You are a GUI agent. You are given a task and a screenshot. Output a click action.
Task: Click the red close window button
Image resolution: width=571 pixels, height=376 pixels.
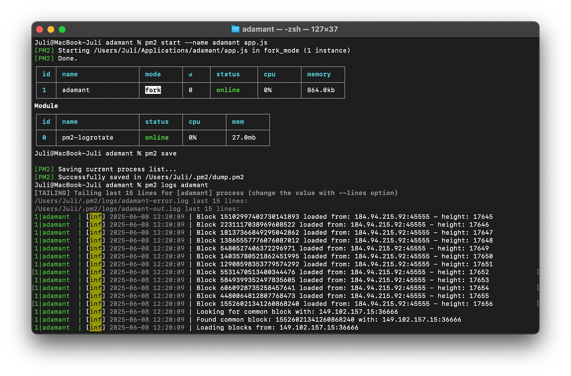pyautogui.click(x=40, y=29)
